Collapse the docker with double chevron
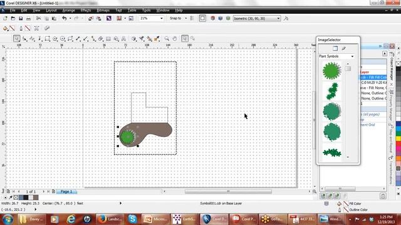The image size is (401, 225). (380, 46)
